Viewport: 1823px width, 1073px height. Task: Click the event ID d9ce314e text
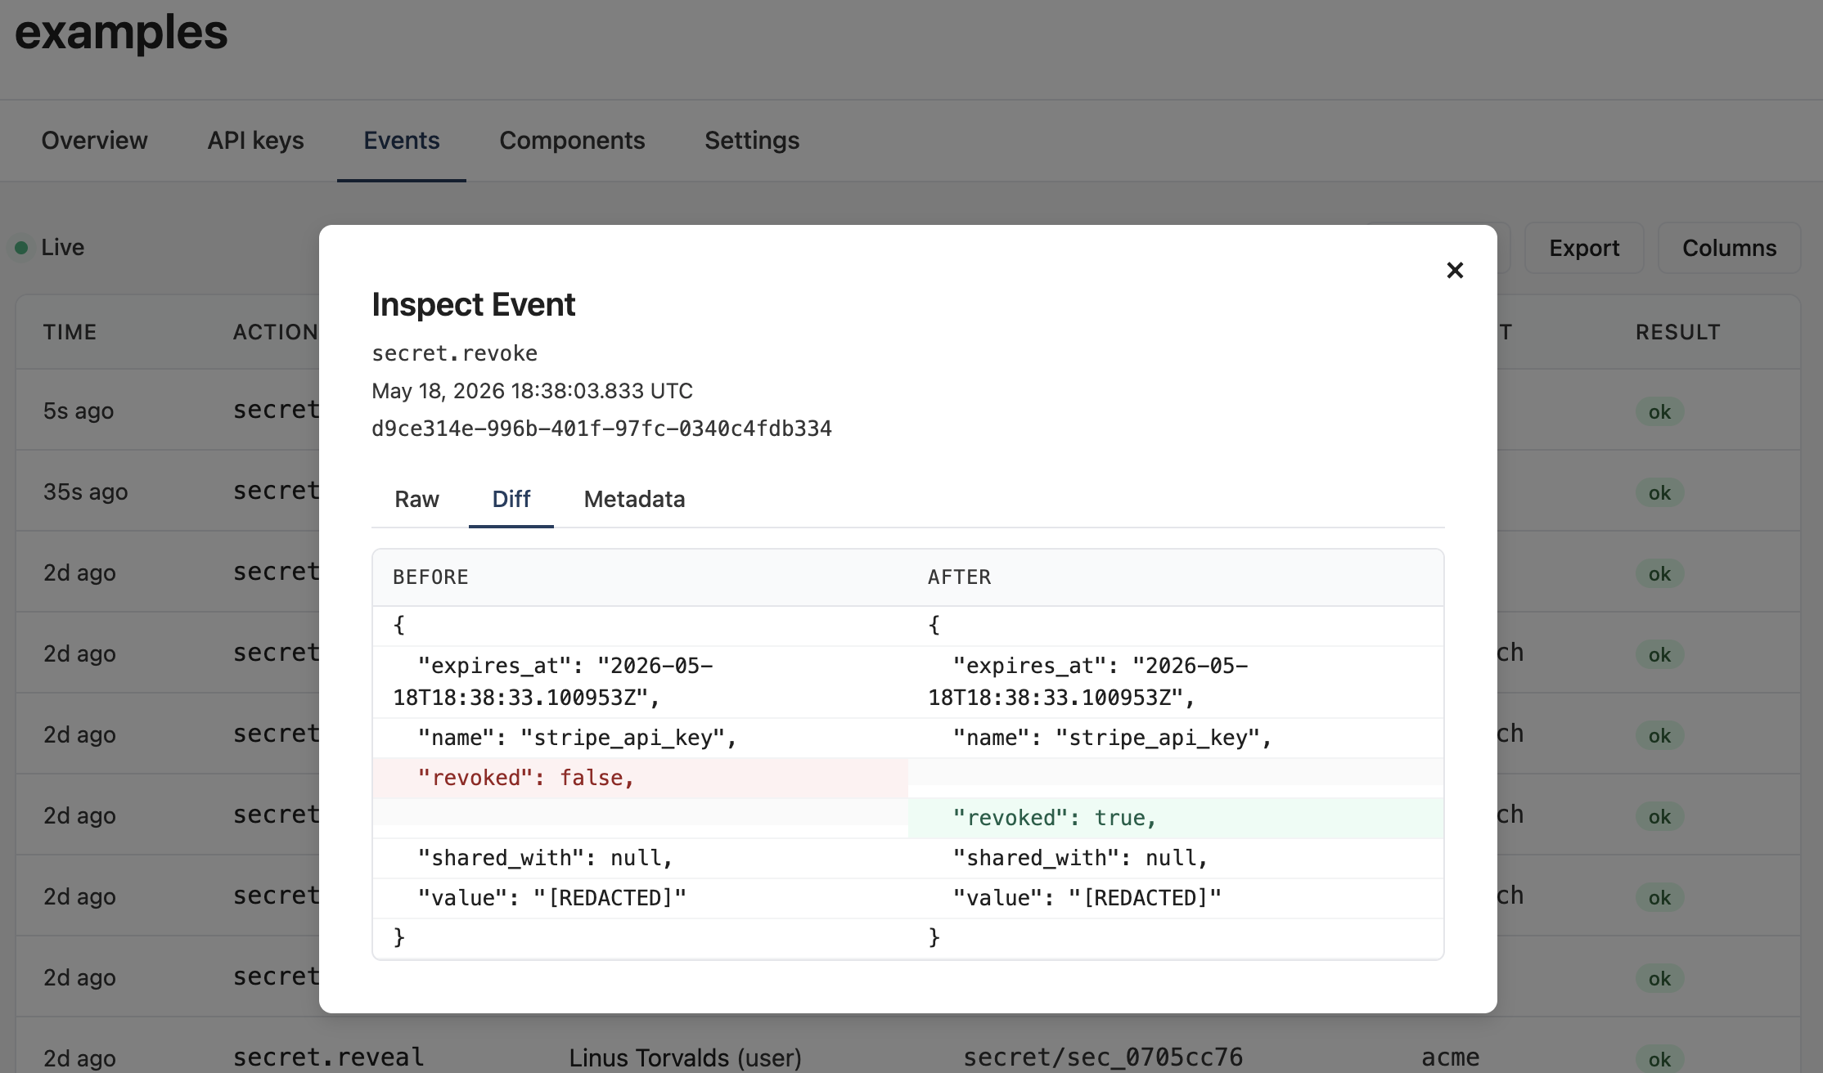[601, 429]
